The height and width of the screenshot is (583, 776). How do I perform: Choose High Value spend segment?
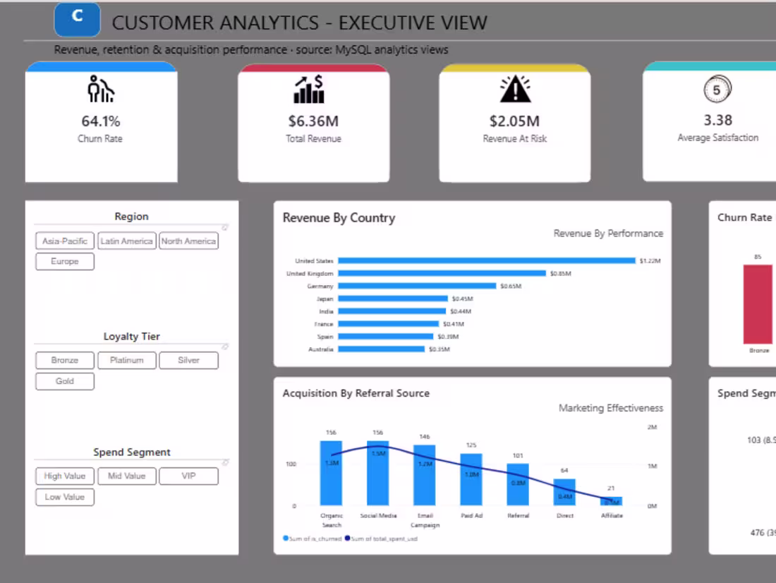(65, 476)
